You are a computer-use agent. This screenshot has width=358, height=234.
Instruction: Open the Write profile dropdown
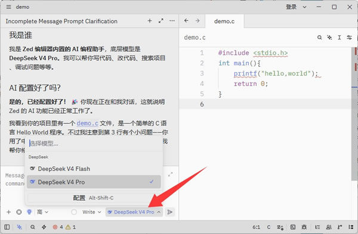91,212
